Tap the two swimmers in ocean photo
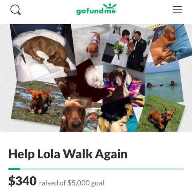 (x=164, y=82)
